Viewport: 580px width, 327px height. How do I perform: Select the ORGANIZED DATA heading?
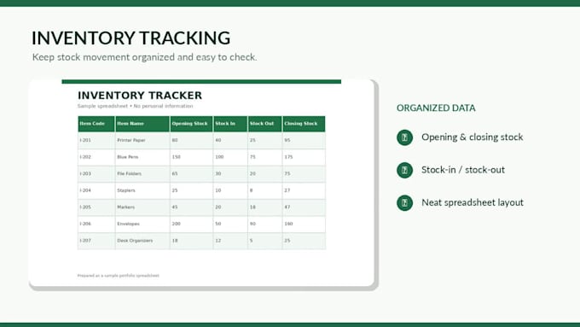[436, 108]
